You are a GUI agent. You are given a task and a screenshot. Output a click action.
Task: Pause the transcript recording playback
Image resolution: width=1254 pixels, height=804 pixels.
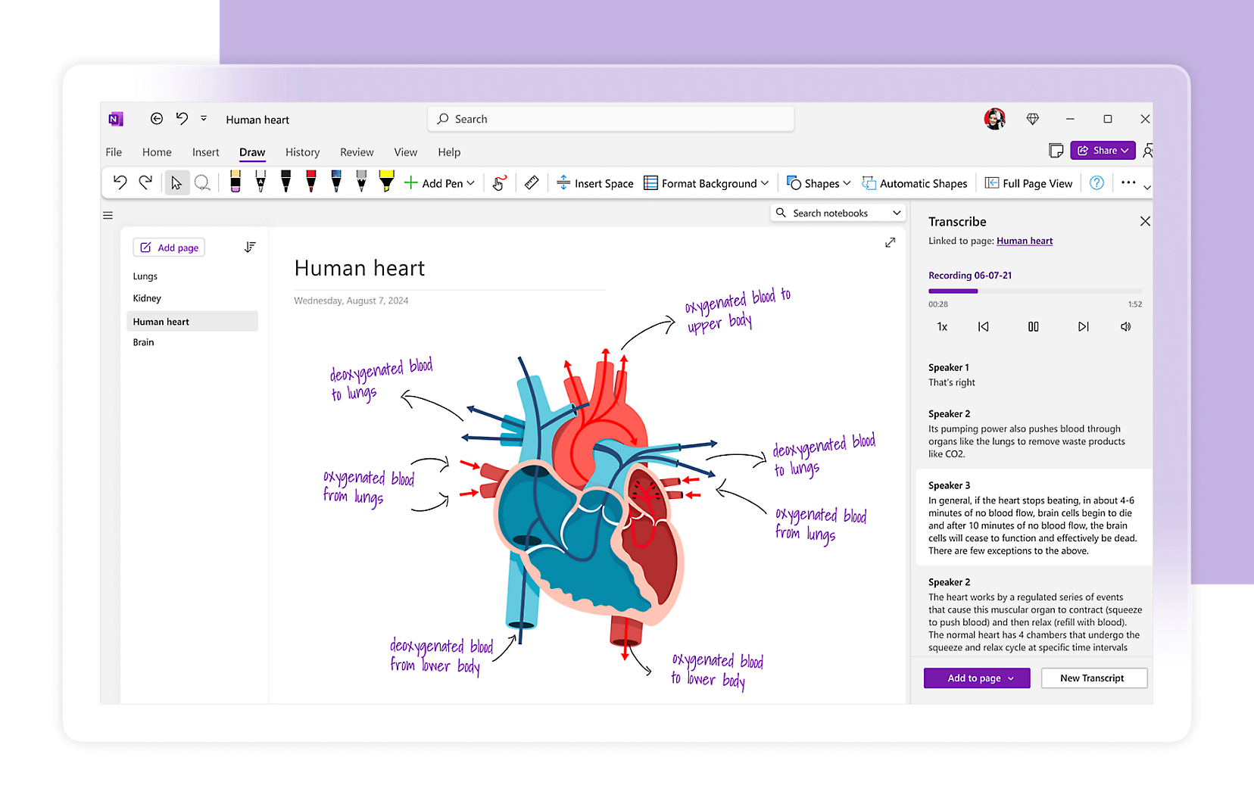tap(1034, 327)
